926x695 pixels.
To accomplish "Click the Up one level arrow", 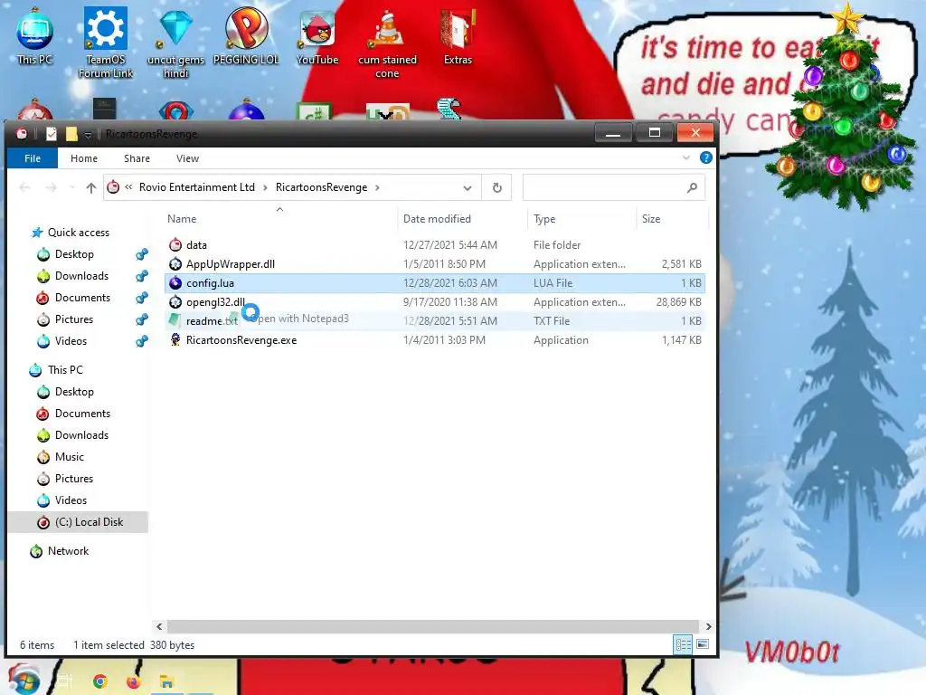I will tap(91, 188).
